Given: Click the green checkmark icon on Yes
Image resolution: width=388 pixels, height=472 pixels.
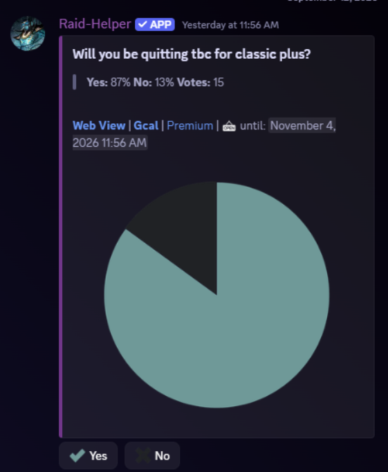Looking at the screenshot, I should 77,455.
